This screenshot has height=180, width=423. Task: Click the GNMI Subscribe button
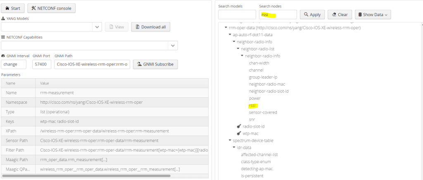[x=155, y=64]
